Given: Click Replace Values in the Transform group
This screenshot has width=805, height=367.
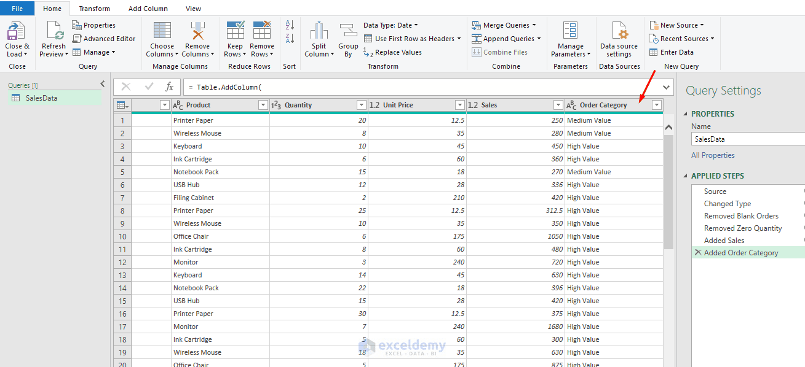Looking at the screenshot, I should (392, 52).
